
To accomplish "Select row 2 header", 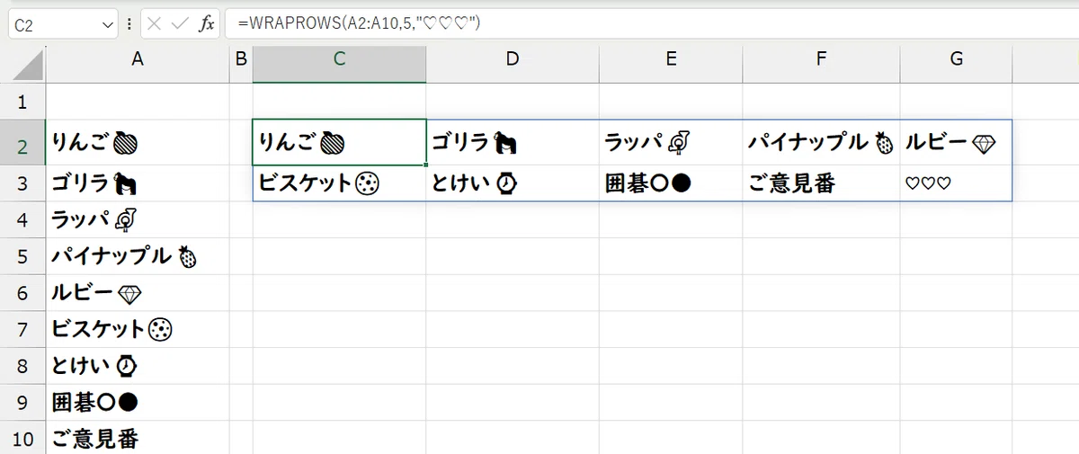I will click(x=22, y=143).
